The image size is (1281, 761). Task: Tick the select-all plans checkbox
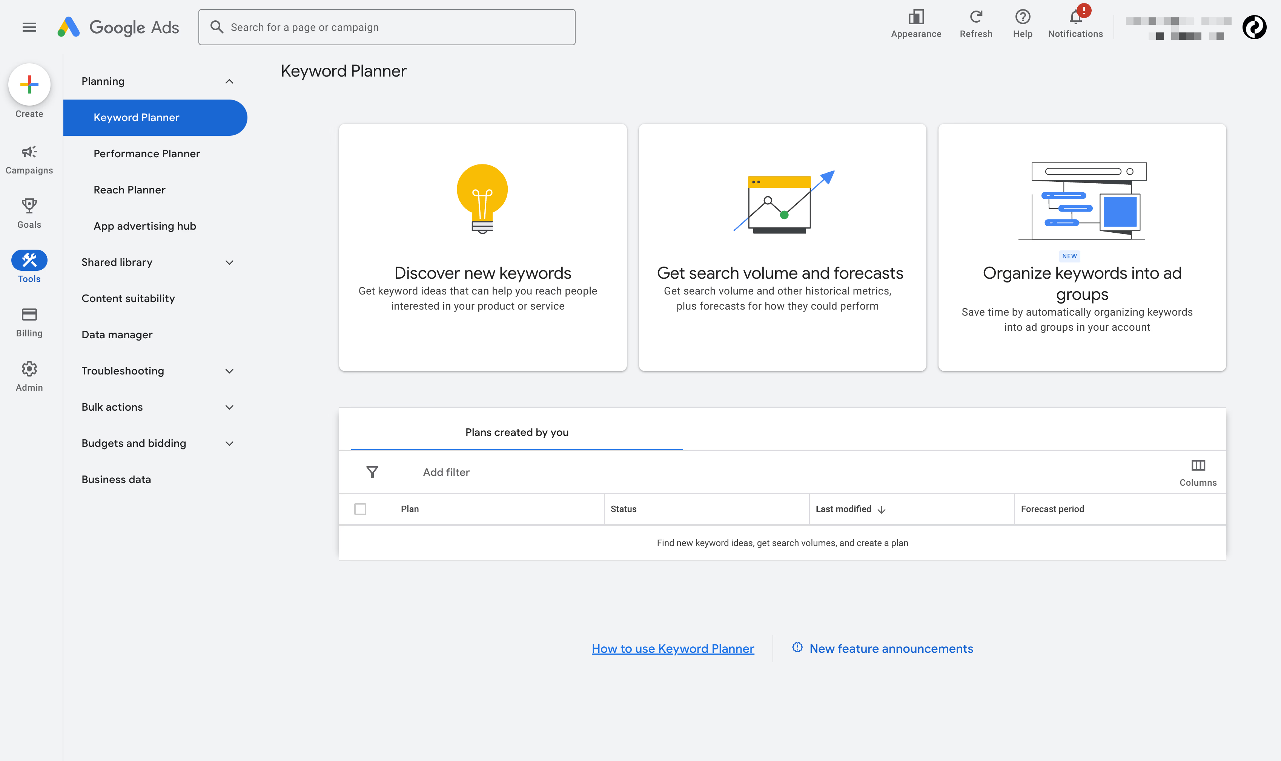[x=360, y=509]
